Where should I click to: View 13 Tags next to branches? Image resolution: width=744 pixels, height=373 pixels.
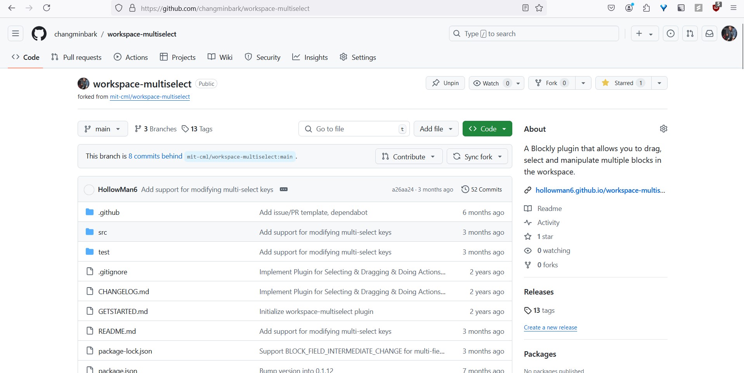coord(197,129)
